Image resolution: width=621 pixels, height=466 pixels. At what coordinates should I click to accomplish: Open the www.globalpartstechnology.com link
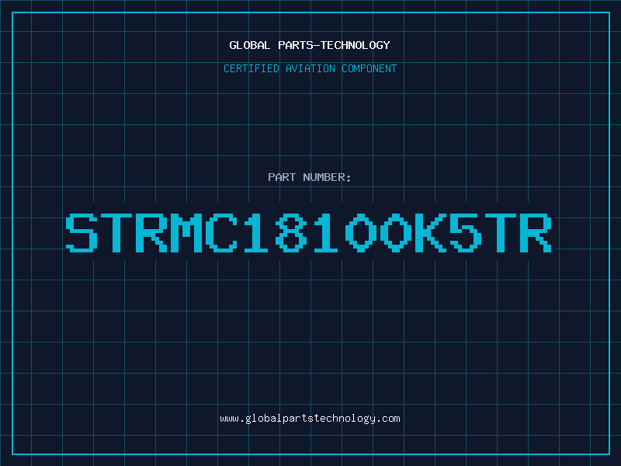point(310,419)
